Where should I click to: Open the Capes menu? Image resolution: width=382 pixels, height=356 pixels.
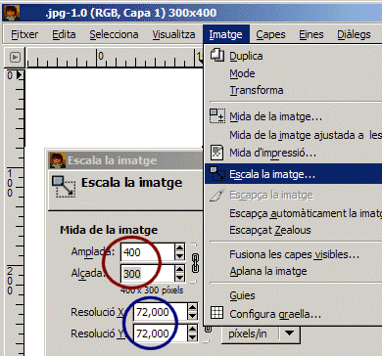pyautogui.click(x=270, y=34)
